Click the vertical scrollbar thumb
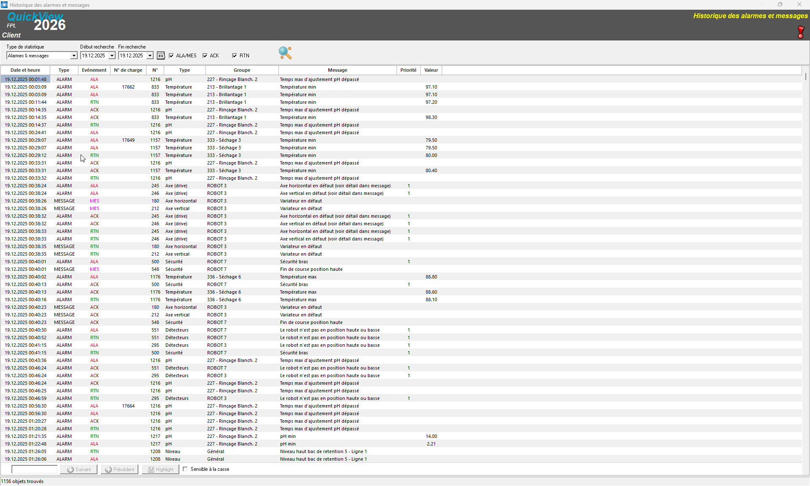This screenshot has width=810, height=486. click(805, 77)
